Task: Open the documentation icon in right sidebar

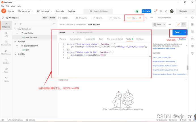Action: pos(192,24)
